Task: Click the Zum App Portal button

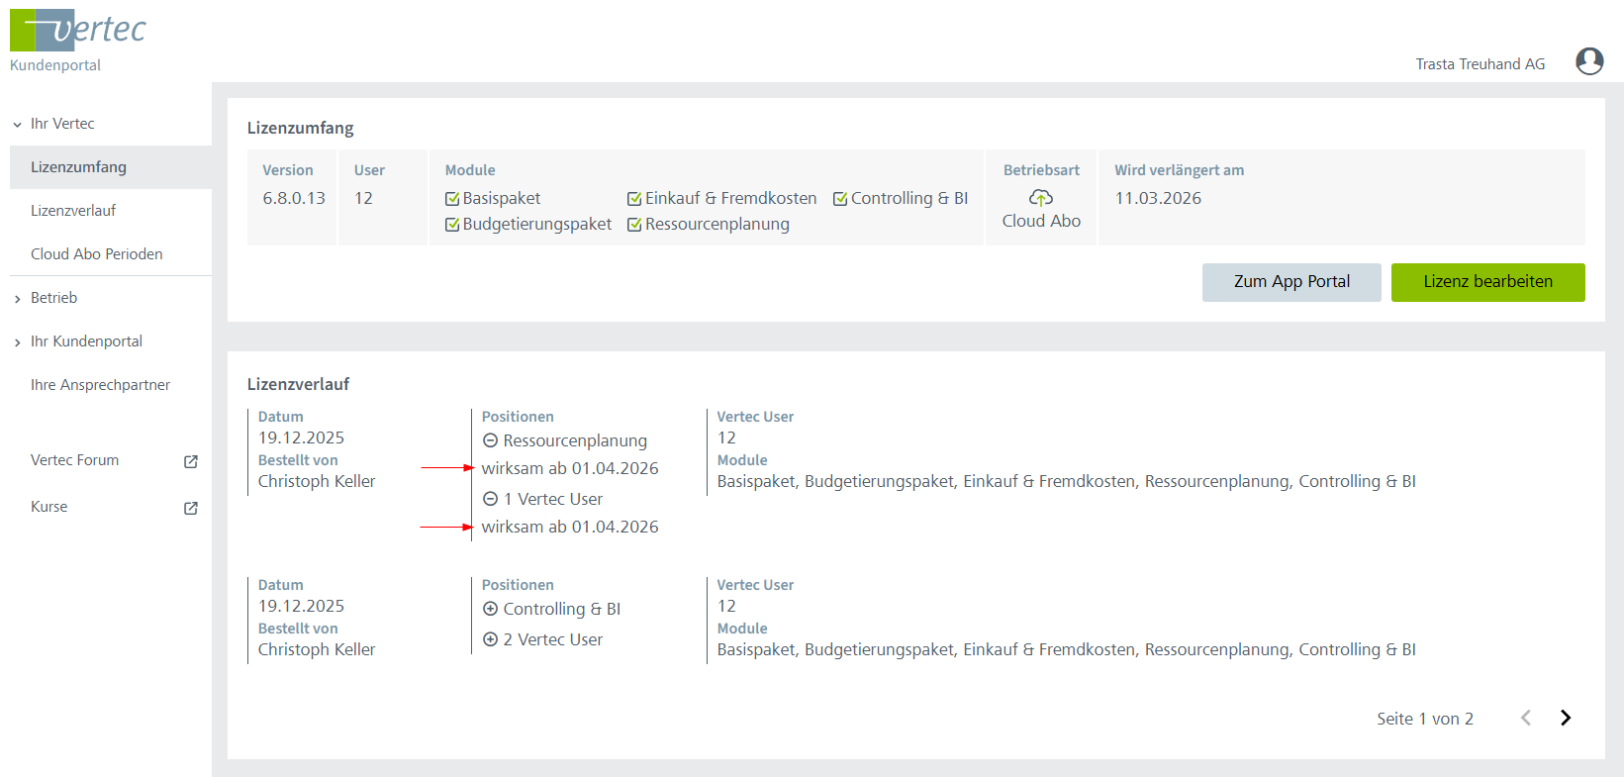Action: (1290, 282)
